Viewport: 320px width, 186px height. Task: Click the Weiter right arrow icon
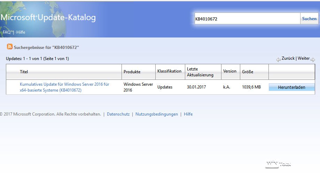313,60
